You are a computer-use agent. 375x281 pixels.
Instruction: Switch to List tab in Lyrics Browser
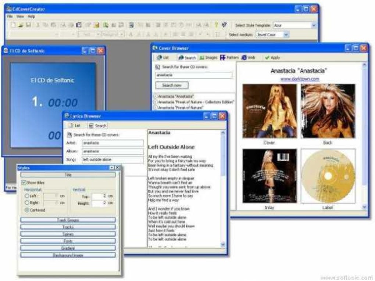[x=75, y=126]
